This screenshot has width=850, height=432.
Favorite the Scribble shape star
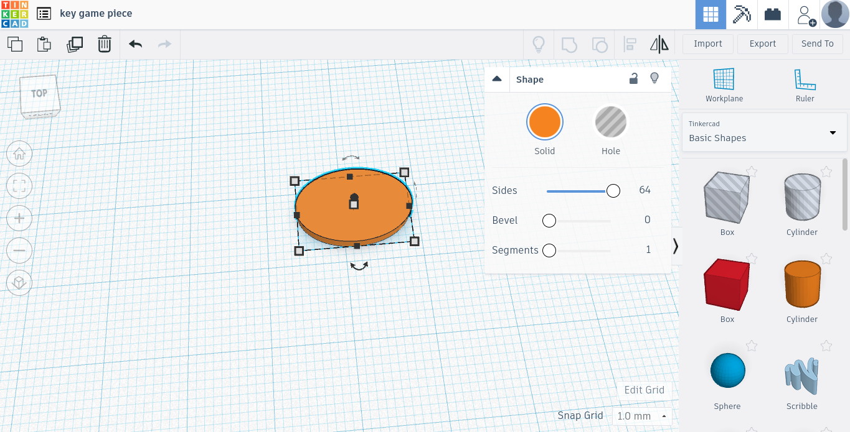(x=826, y=345)
